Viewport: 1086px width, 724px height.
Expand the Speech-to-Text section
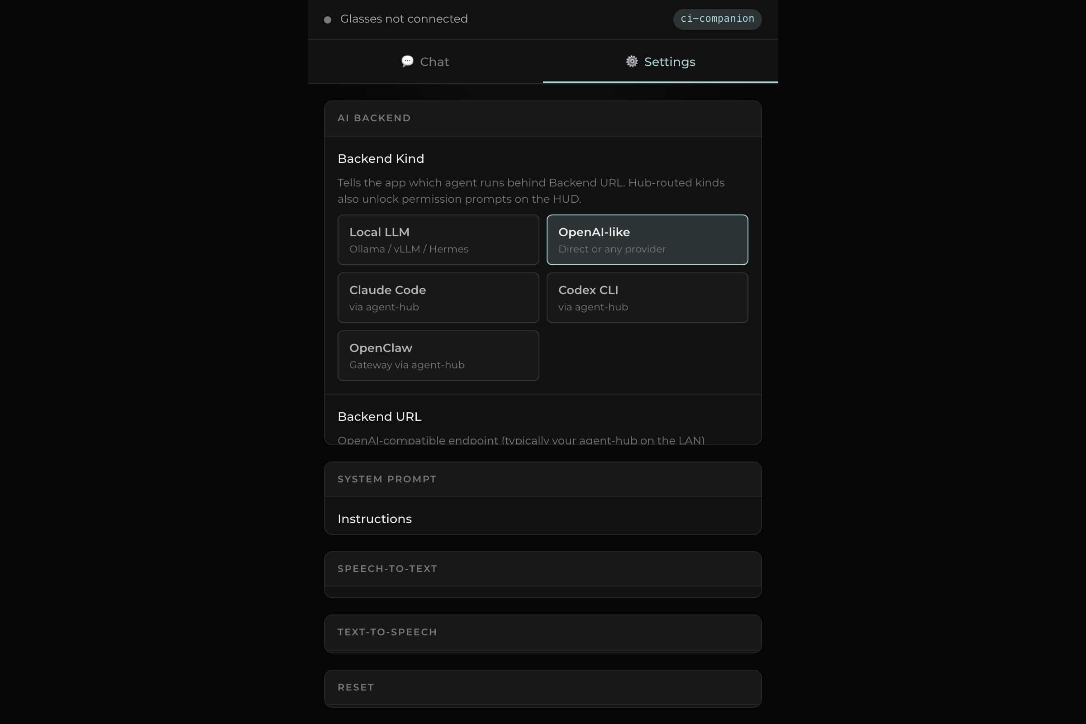(x=543, y=569)
